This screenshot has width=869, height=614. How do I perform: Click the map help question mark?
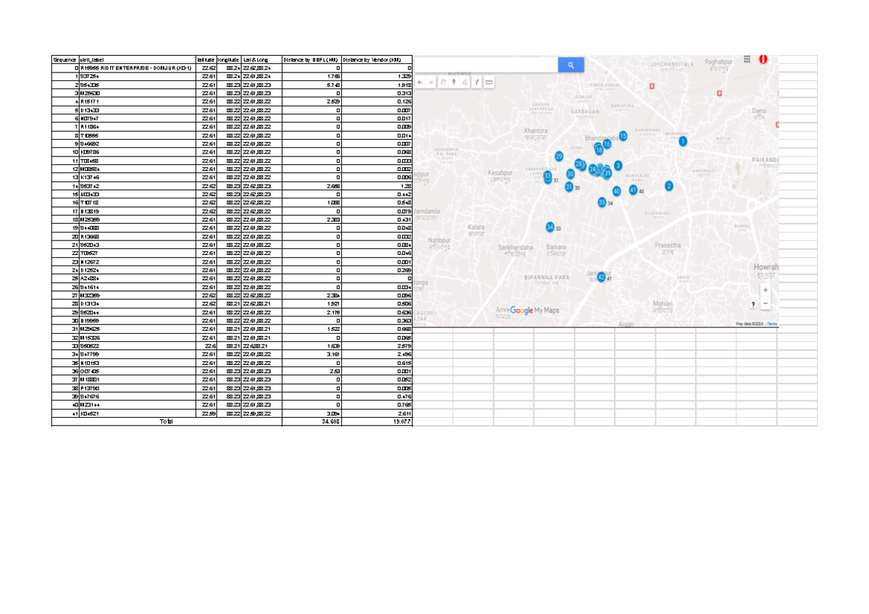click(x=755, y=303)
